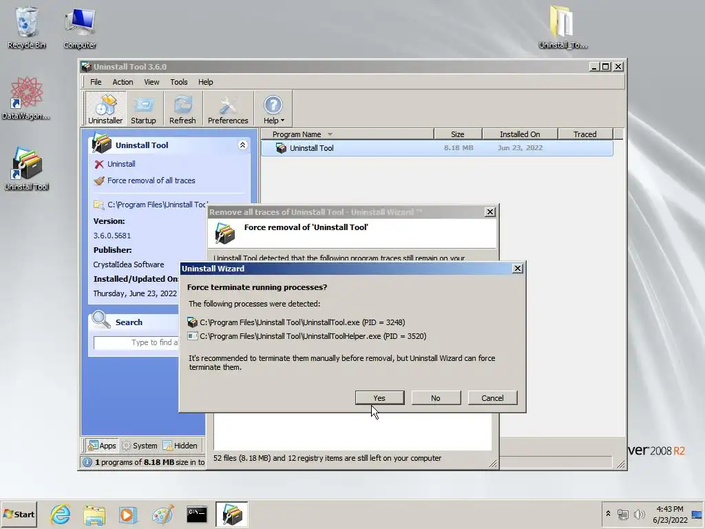Image resolution: width=705 pixels, height=529 pixels.
Task: Click the Uninstall link in sidebar
Action: (121, 164)
